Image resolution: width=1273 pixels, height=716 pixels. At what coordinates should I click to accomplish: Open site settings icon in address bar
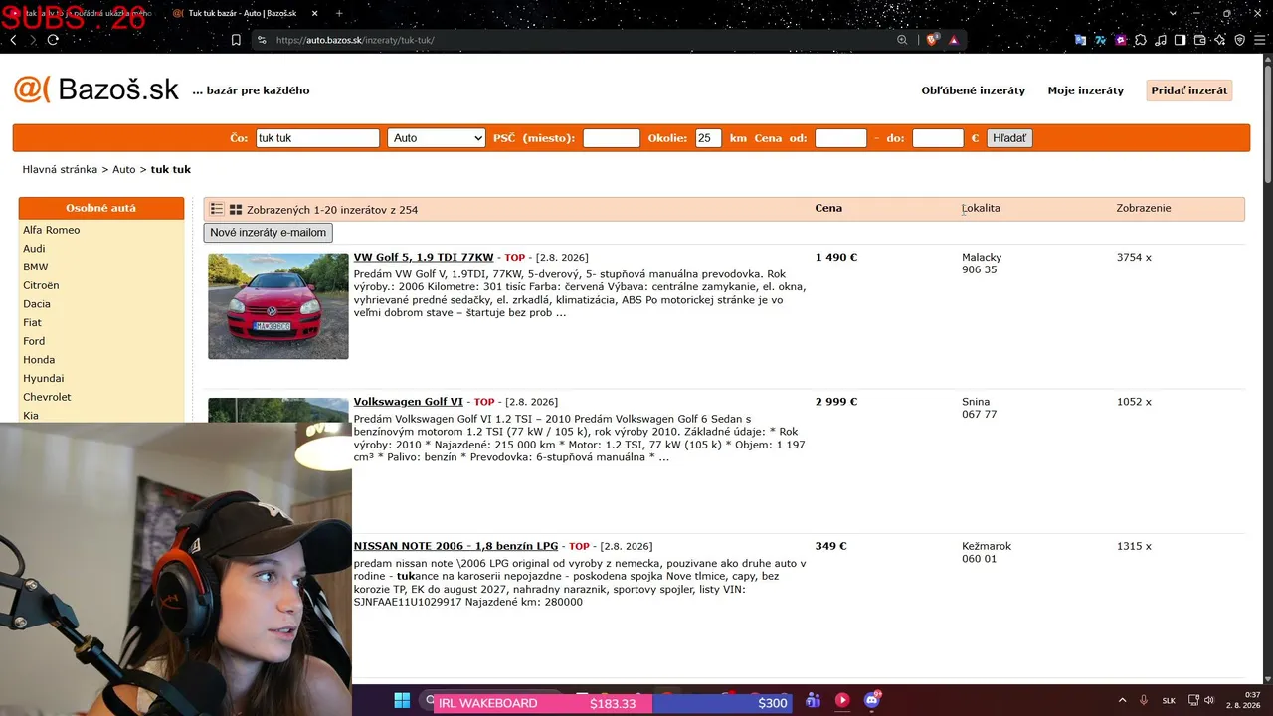pyautogui.click(x=262, y=40)
